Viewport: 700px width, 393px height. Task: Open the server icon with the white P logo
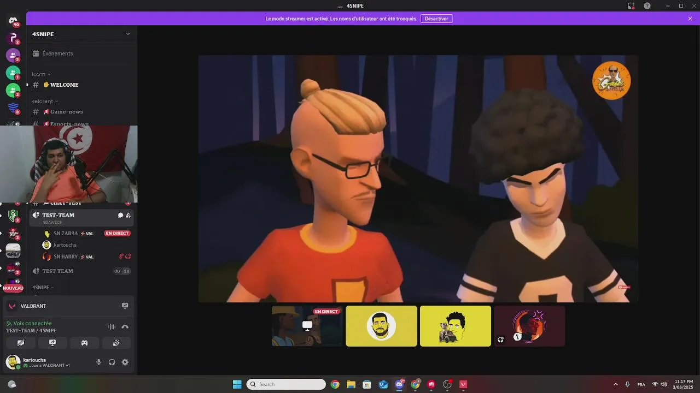[13, 38]
